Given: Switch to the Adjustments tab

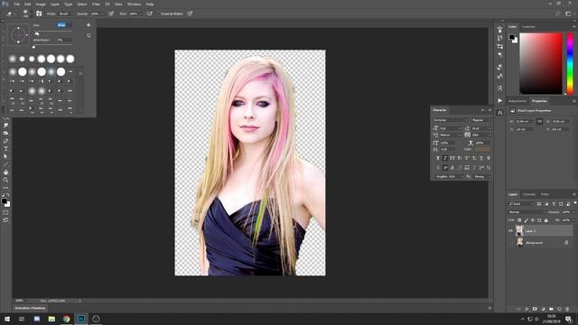Looking at the screenshot, I should [x=517, y=101].
